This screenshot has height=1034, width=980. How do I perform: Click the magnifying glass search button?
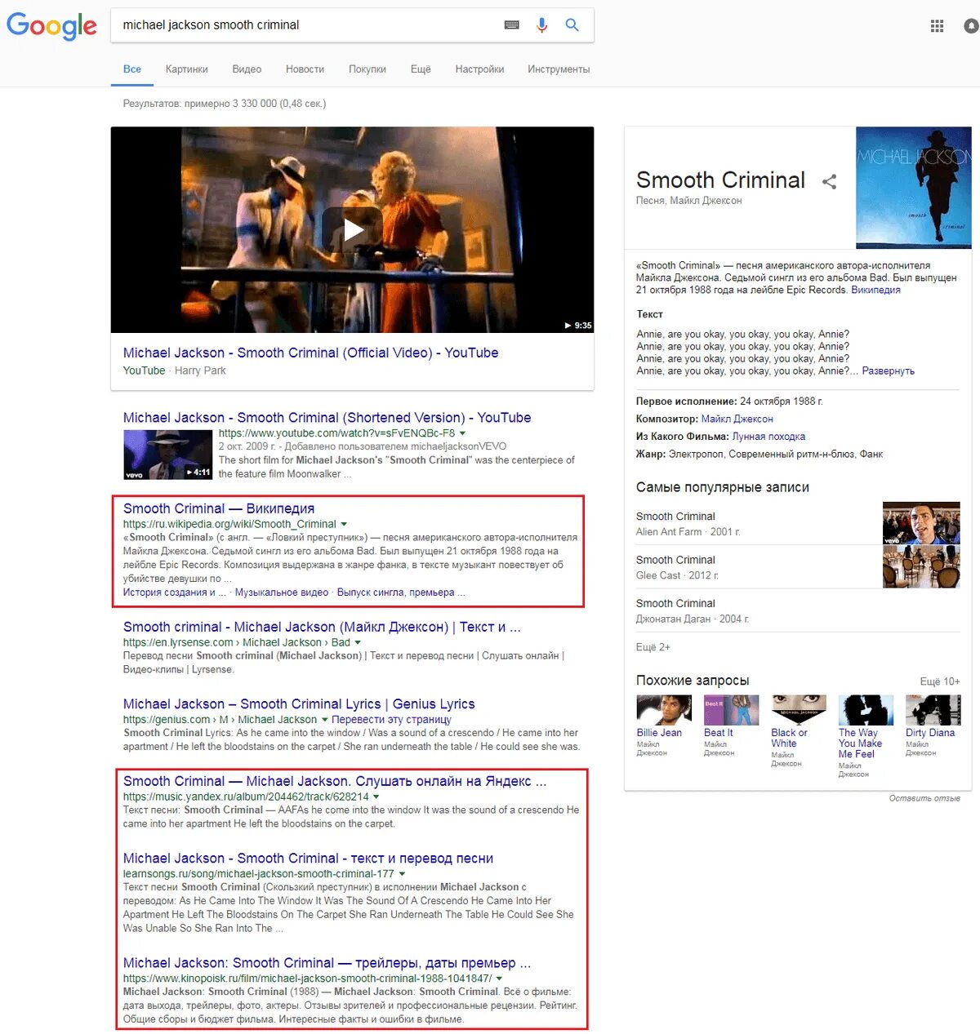tap(572, 25)
